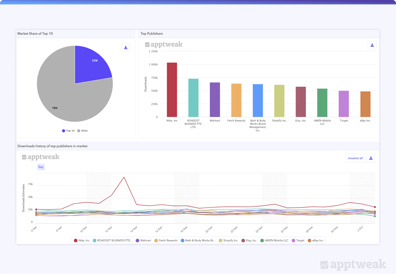Toggle Other legend item under pie chart
Screen dimensions: 396x274
click(82, 131)
